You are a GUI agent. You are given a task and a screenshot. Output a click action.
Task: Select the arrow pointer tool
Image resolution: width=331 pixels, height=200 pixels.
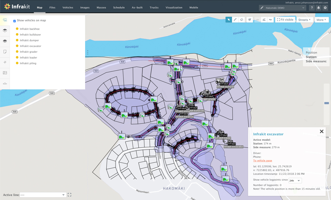click(x=229, y=20)
